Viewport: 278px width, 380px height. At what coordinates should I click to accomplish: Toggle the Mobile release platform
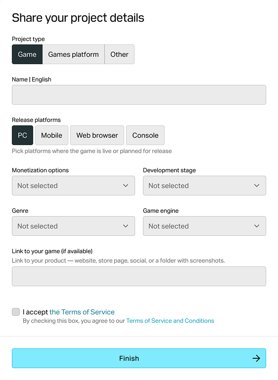tap(51, 135)
